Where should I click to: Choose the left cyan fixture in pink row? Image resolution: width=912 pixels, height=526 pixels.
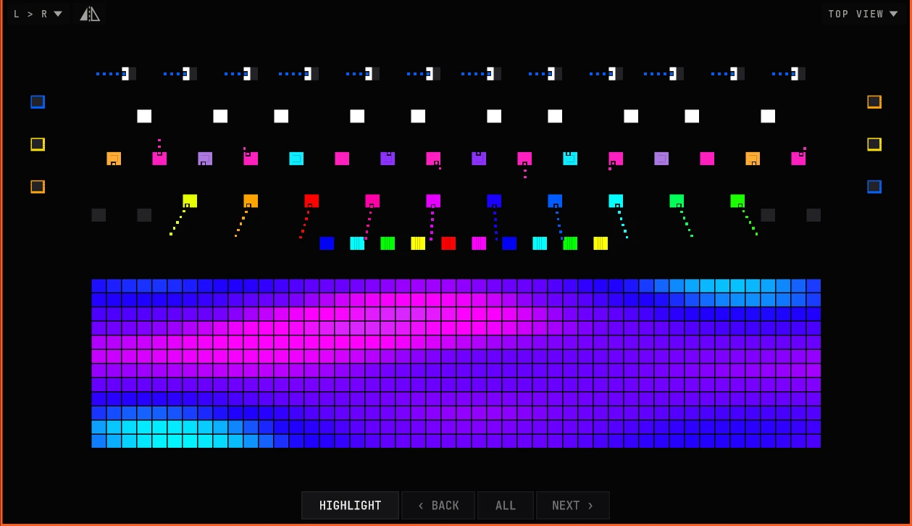pos(296,159)
